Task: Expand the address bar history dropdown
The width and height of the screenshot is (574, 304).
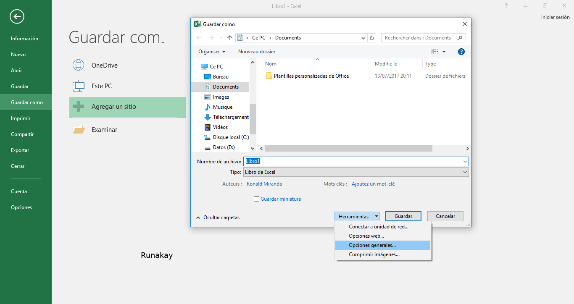Action: pos(363,38)
